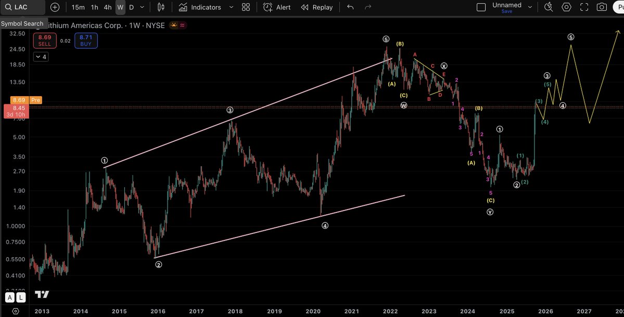Click the 2020 label on time axis
Viewport: 624px width, 317px height.
tap(313, 311)
